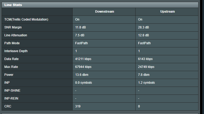
Task: Select downstream power value 13.6 dbm
Action: click(x=82, y=75)
